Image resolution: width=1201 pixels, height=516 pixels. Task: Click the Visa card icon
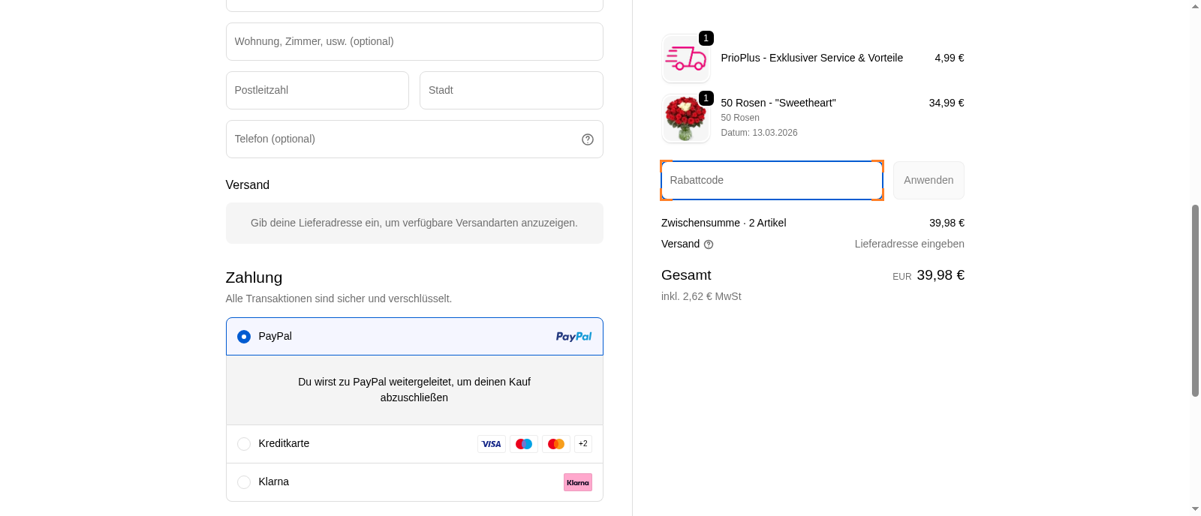coord(492,444)
